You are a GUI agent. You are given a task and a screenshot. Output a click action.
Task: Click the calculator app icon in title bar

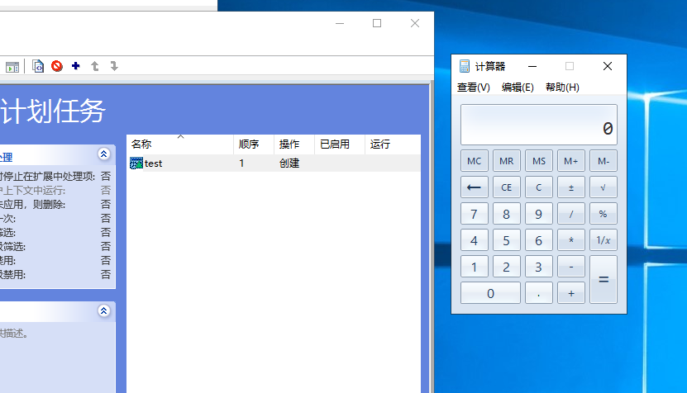[465, 66]
